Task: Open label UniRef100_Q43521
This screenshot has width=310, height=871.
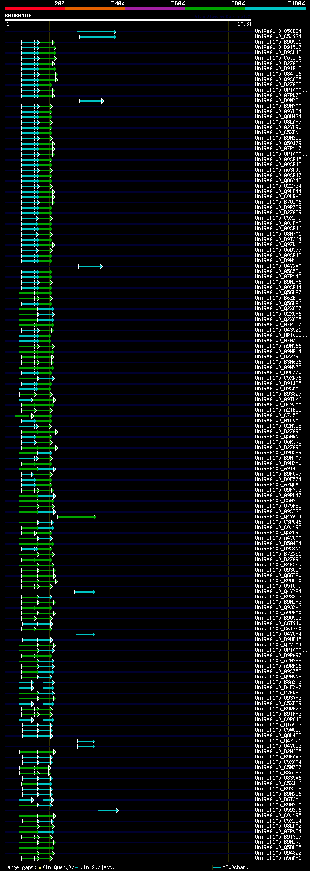Action: (278, 330)
